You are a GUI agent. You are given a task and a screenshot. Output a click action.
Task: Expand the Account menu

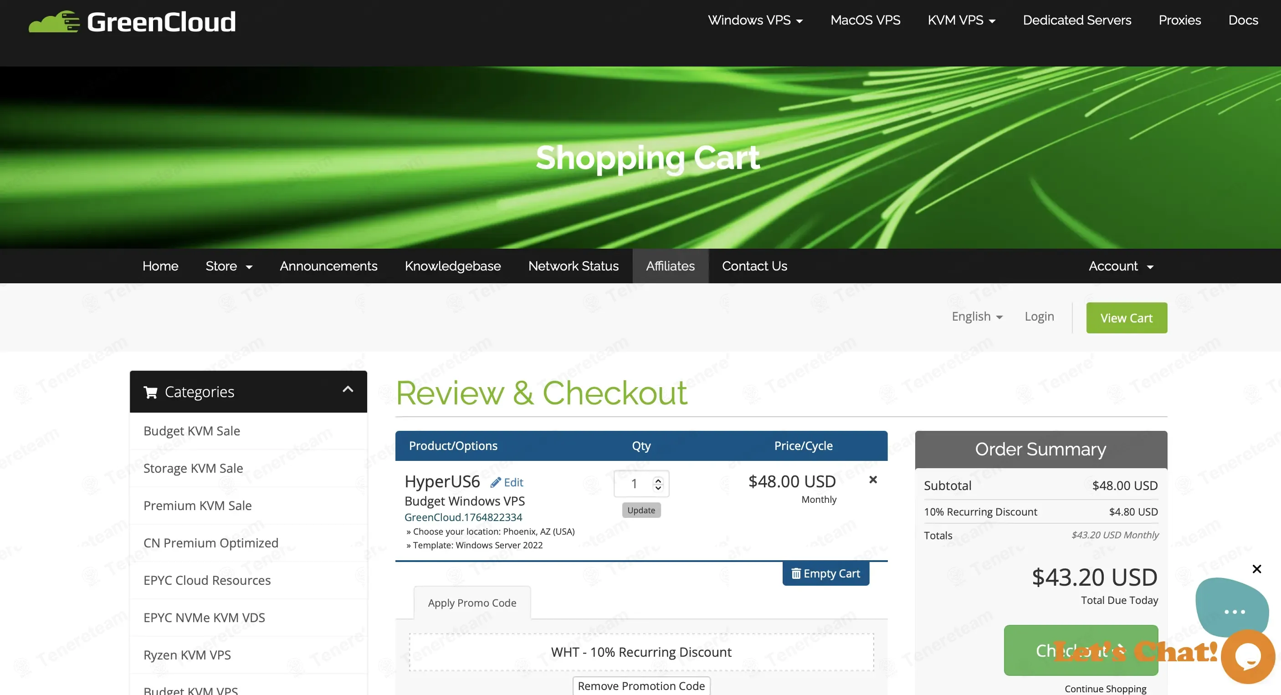pyautogui.click(x=1121, y=266)
